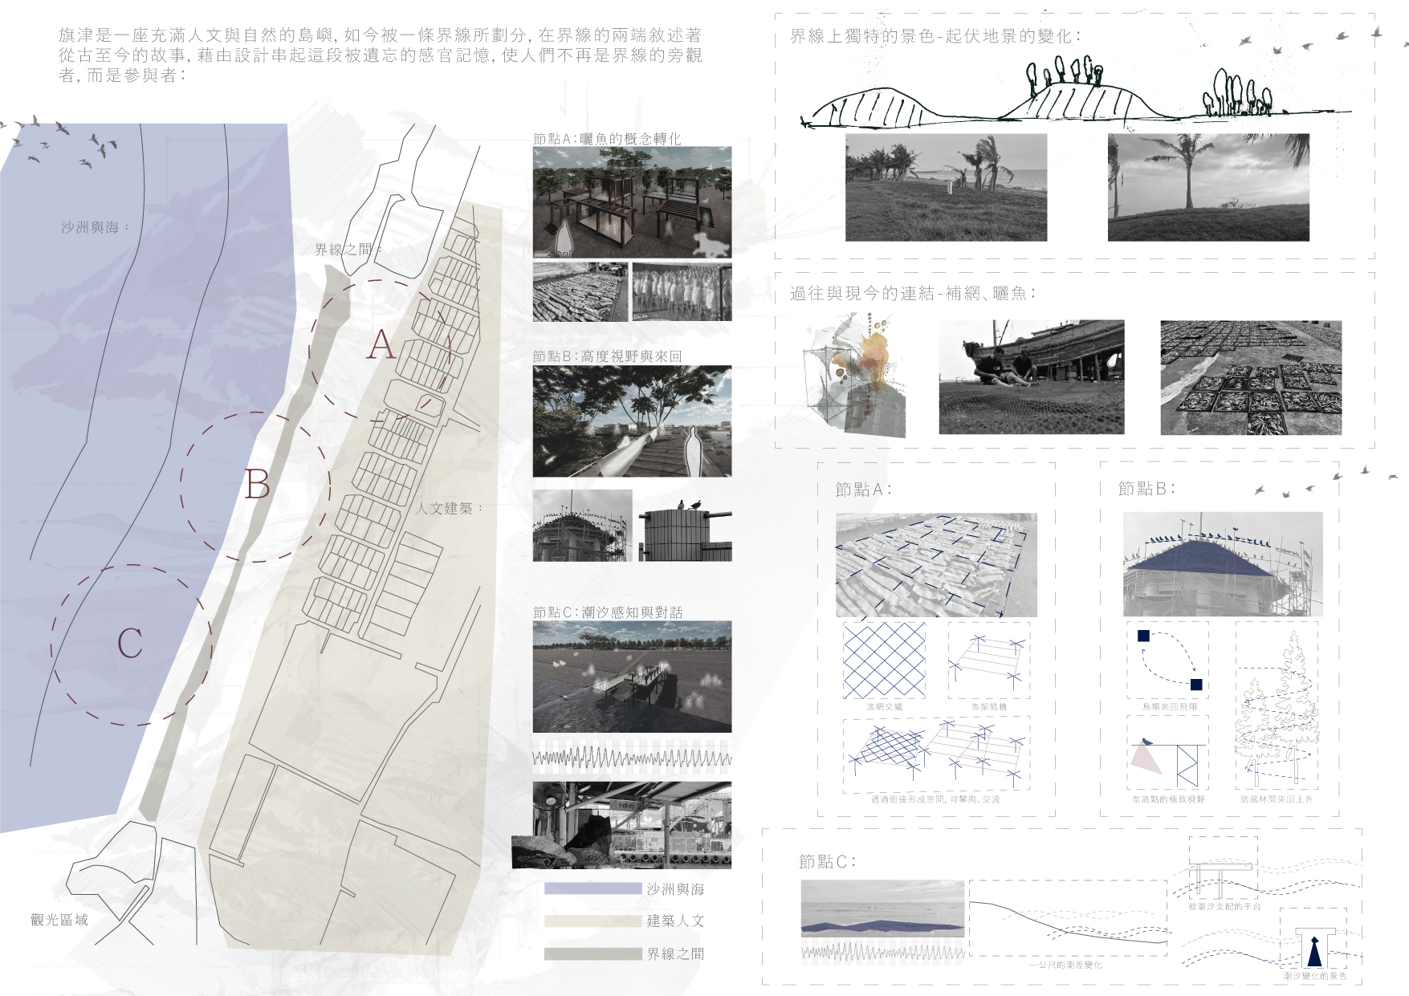
Task: Click the intro paragraph starting 旗津是一座充滿人文
Action: tap(380, 55)
